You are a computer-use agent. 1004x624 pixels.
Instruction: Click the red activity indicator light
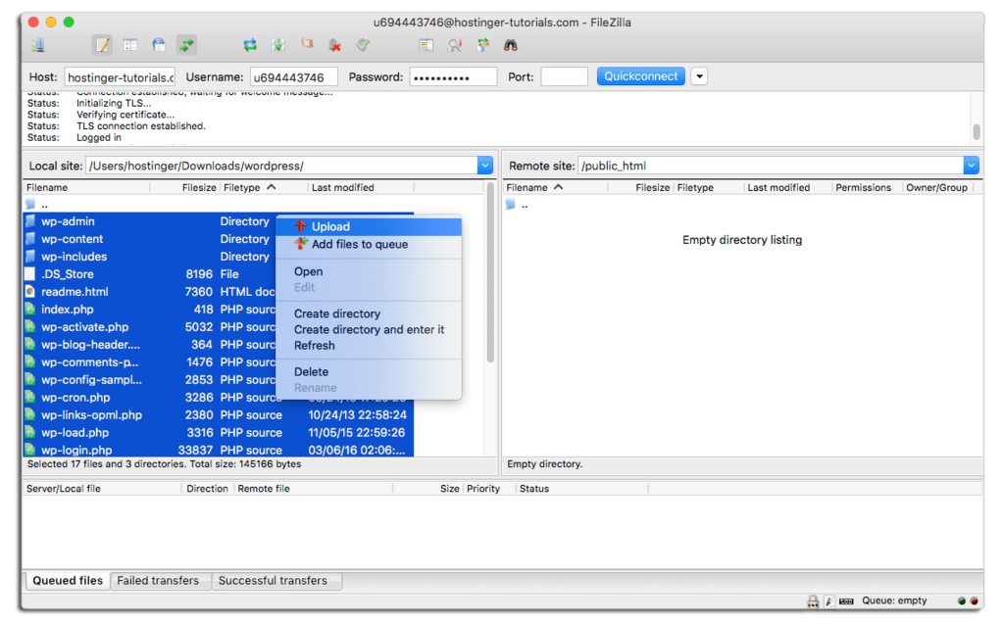click(974, 600)
